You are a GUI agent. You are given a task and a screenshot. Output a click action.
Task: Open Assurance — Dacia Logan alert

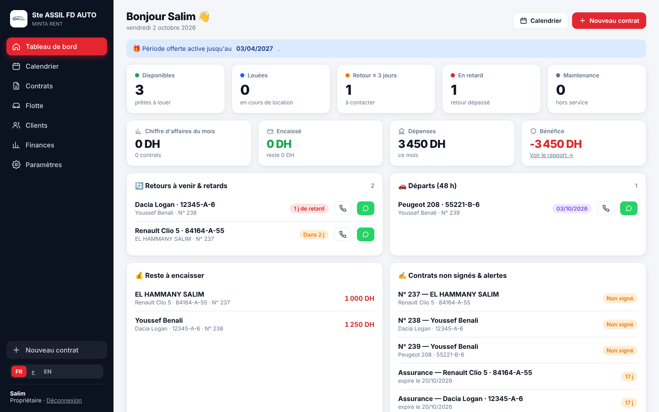click(x=518, y=402)
